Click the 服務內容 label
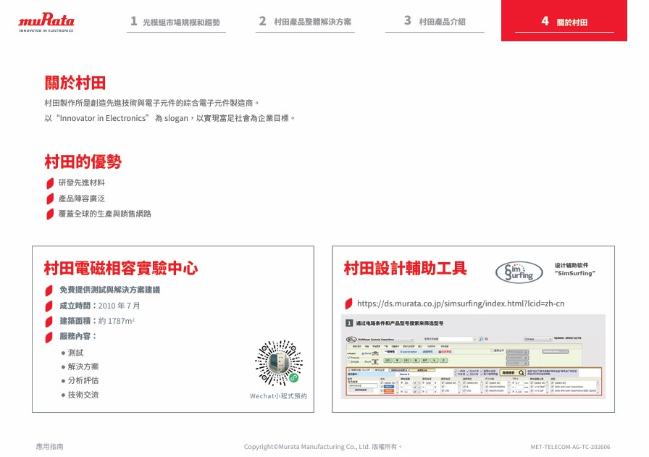This screenshot has width=649, height=457. click(x=78, y=336)
